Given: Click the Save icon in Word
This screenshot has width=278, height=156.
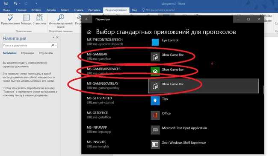Looking at the screenshot, I should point(6,3).
